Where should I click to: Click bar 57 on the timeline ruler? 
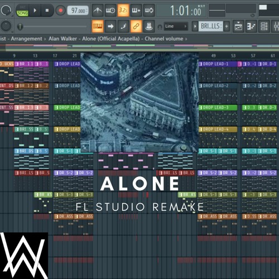coord(253,56)
